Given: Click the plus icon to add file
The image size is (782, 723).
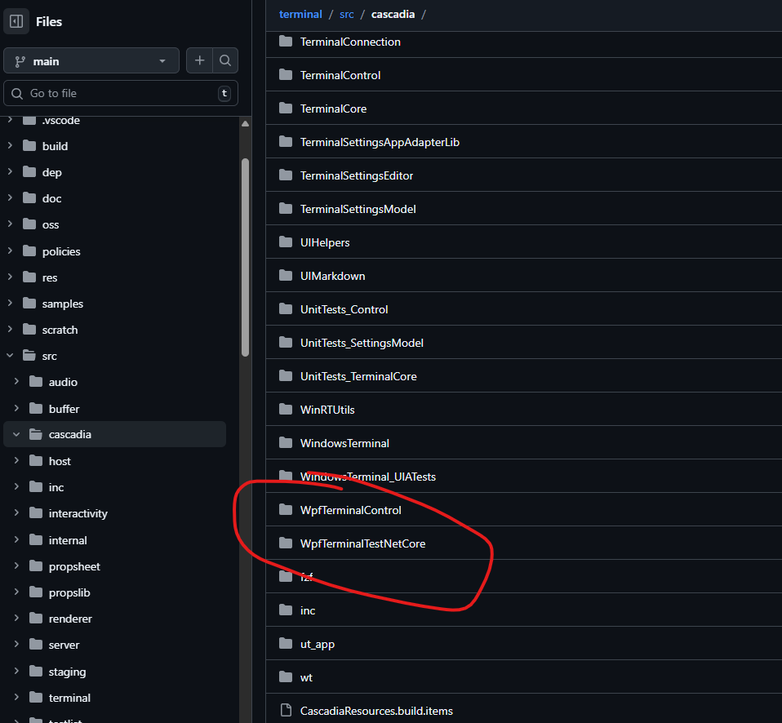Looking at the screenshot, I should pos(199,61).
